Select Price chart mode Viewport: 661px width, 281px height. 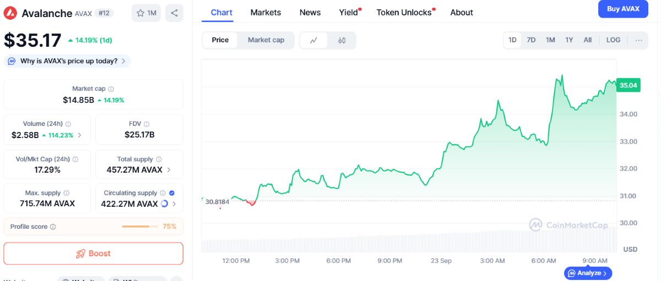(x=220, y=40)
